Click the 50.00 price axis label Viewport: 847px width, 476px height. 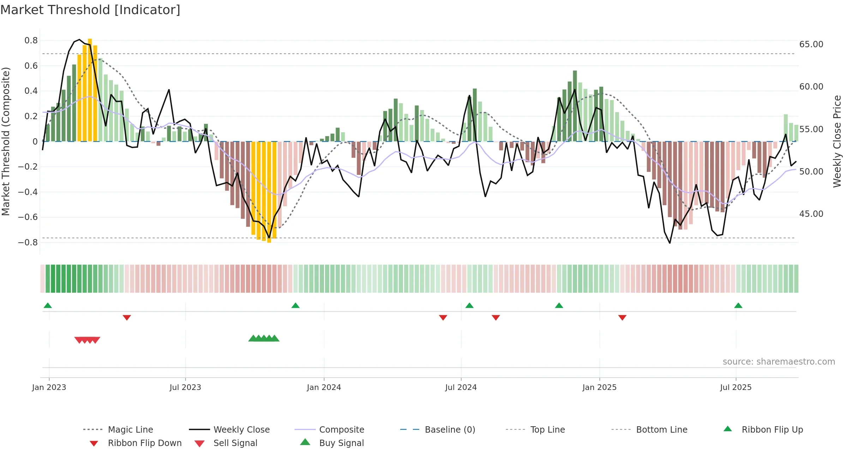811,172
